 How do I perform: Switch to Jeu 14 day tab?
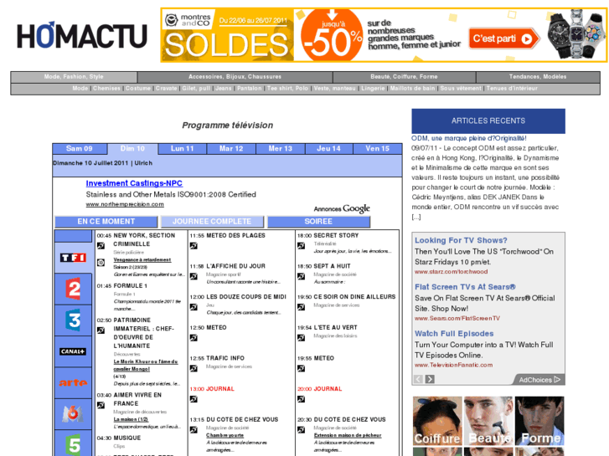click(x=329, y=149)
